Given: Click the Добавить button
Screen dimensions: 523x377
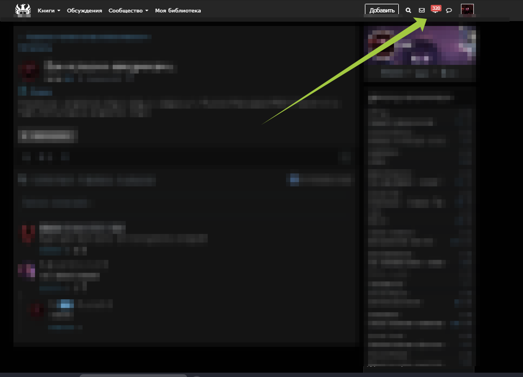Looking at the screenshot, I should [x=382, y=10].
